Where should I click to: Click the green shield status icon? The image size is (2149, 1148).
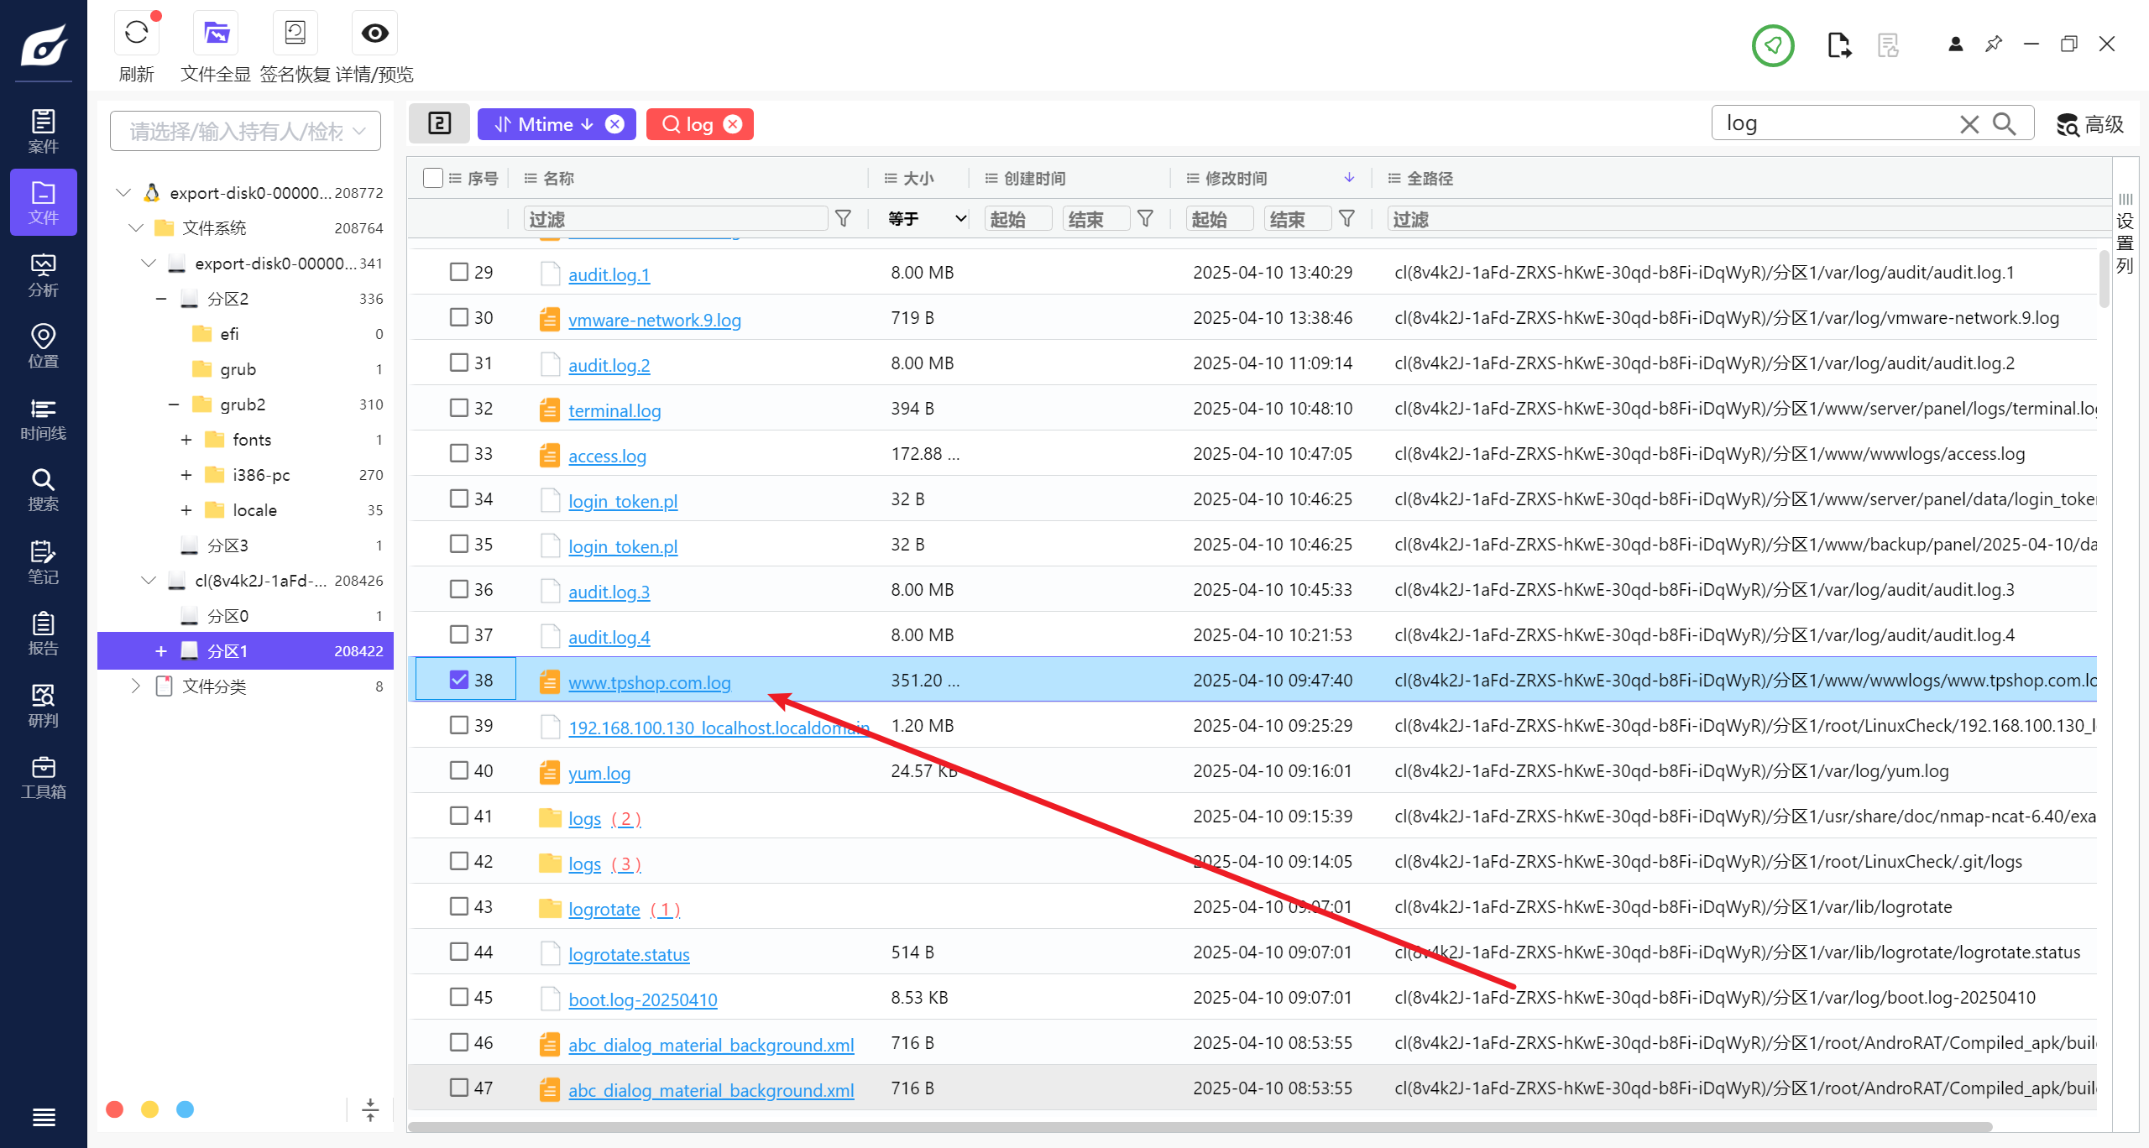point(1773,45)
